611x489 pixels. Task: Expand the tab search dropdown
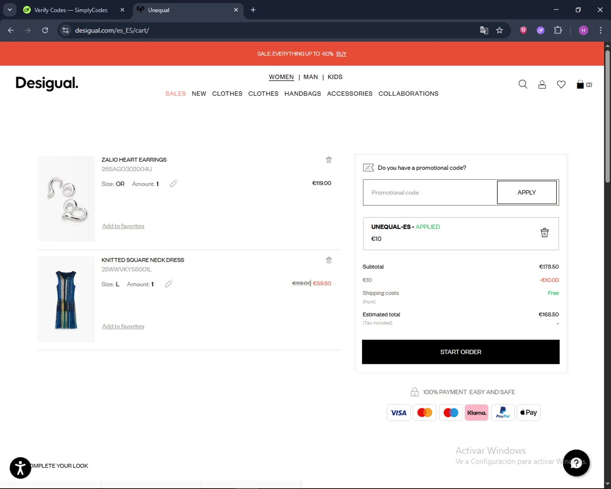point(10,10)
